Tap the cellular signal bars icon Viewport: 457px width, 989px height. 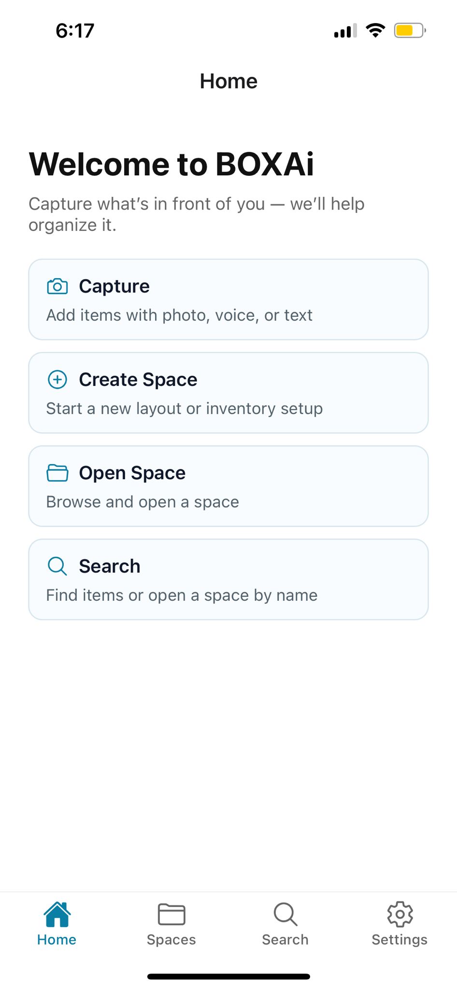(344, 30)
